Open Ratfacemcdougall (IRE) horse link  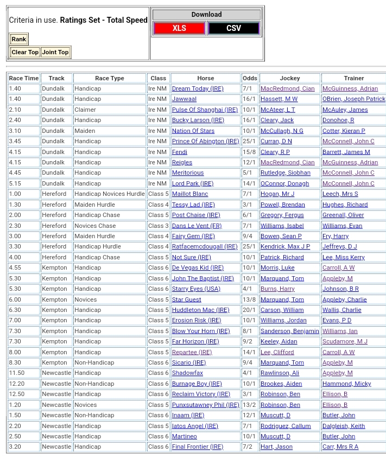pos(205,247)
